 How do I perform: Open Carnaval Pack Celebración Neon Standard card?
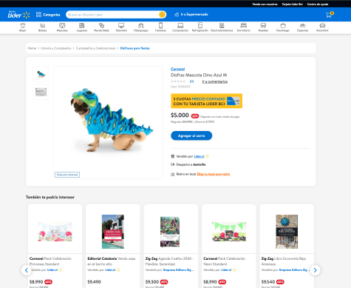pos(229,246)
